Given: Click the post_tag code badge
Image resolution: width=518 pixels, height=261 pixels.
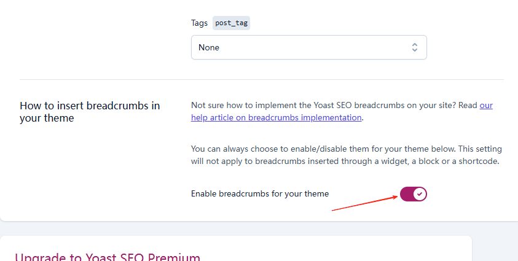Looking at the screenshot, I should click(232, 23).
